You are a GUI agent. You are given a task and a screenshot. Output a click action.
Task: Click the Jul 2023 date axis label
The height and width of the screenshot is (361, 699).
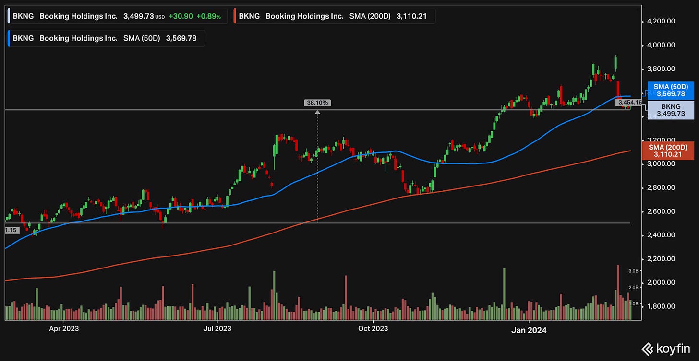tap(217, 330)
